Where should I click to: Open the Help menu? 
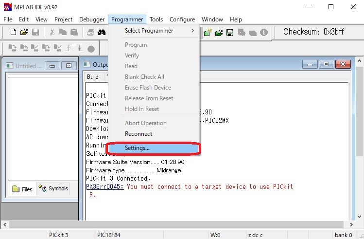[236, 19]
